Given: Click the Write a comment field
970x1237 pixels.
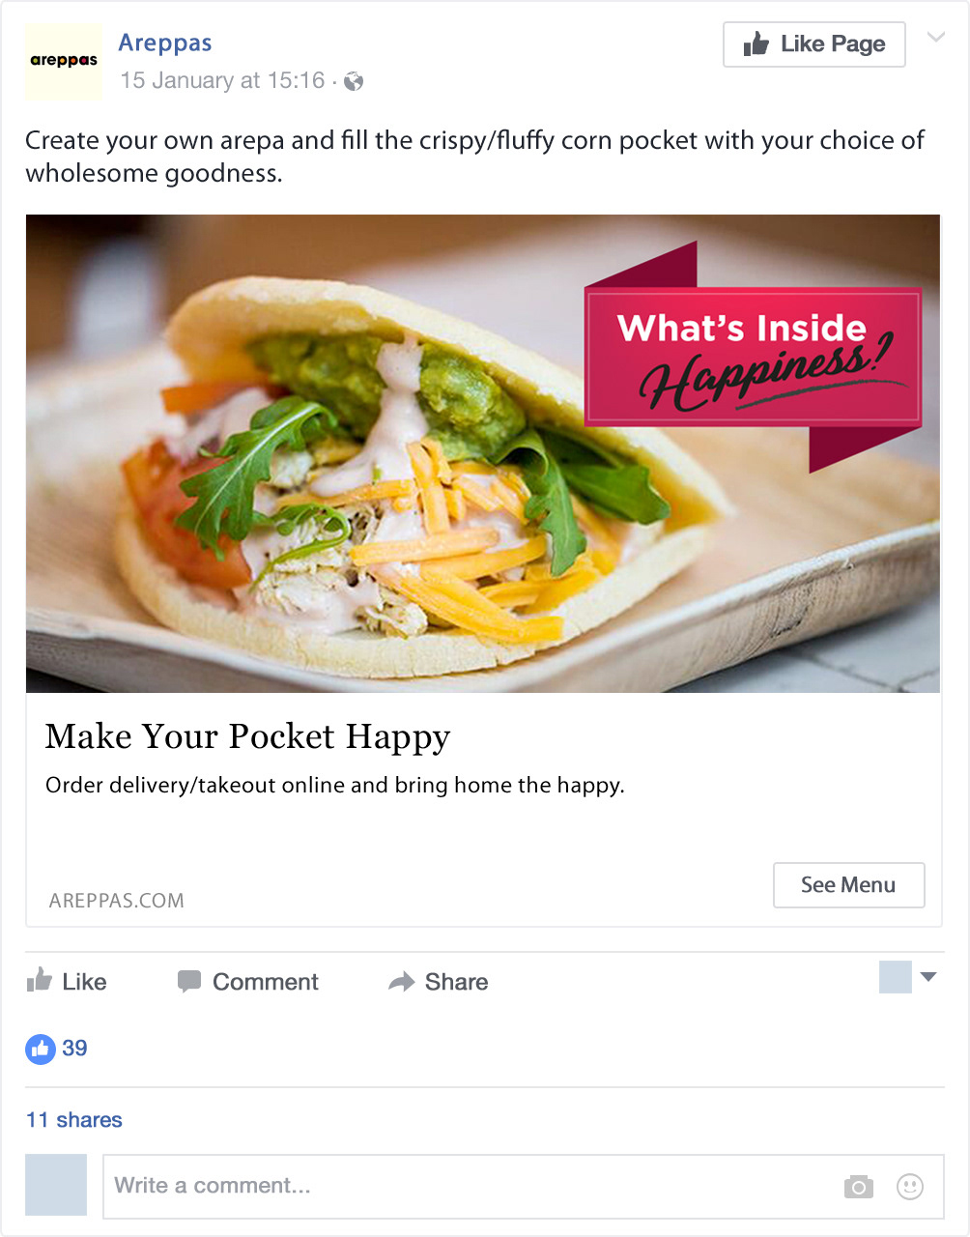Looking at the screenshot, I should tap(524, 1187).
